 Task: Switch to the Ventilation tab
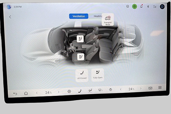coord(79,16)
